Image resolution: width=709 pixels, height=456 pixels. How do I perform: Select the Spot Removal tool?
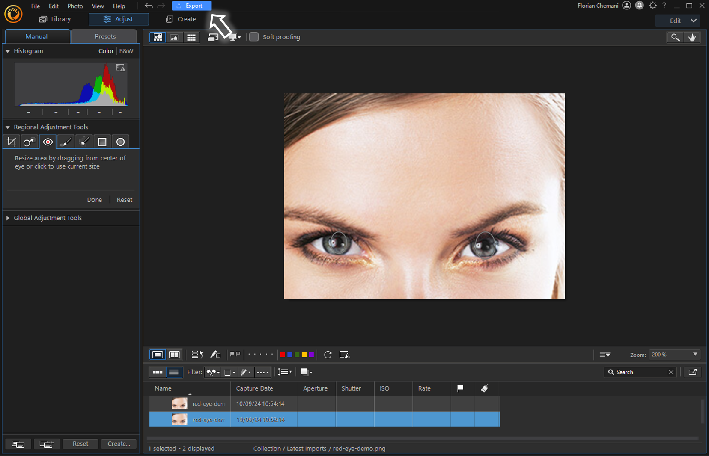pos(29,142)
